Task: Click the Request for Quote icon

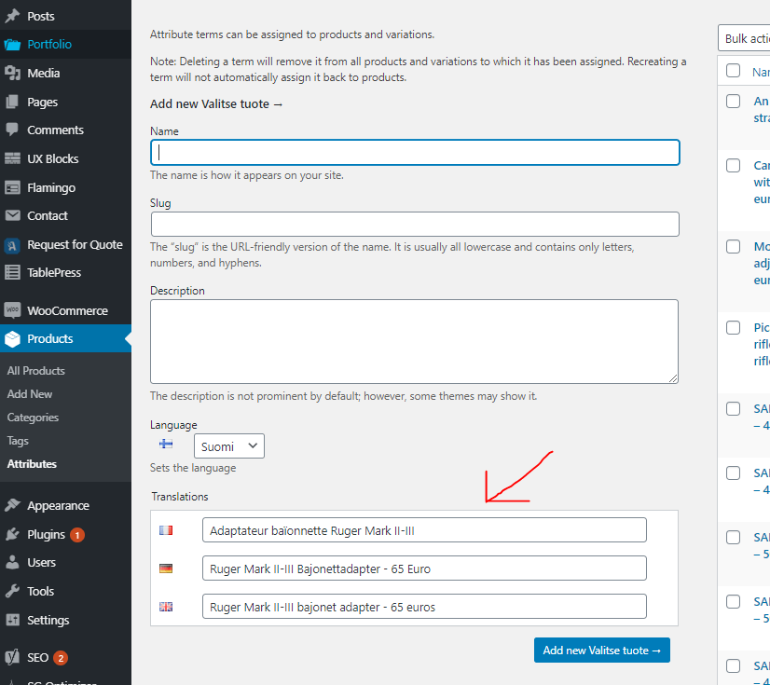Action: coord(12,245)
